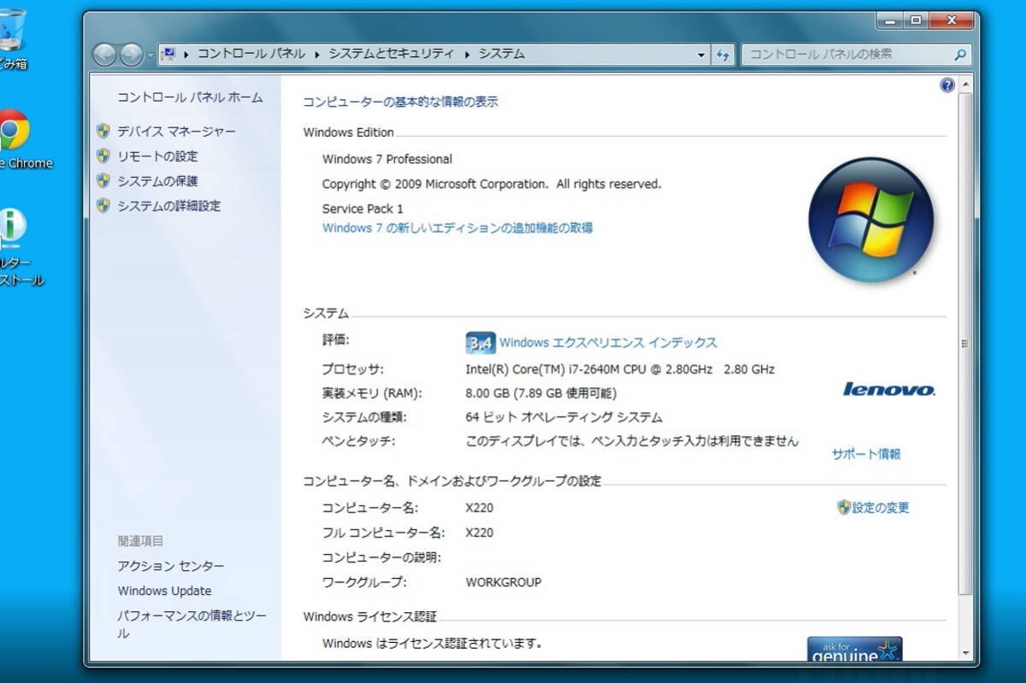Click the blue help question mark icon
Screen dimensions: 1026x683
pyautogui.click(x=946, y=85)
